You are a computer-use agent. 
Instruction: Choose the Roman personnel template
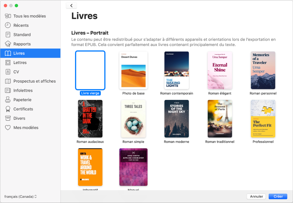point(263,70)
